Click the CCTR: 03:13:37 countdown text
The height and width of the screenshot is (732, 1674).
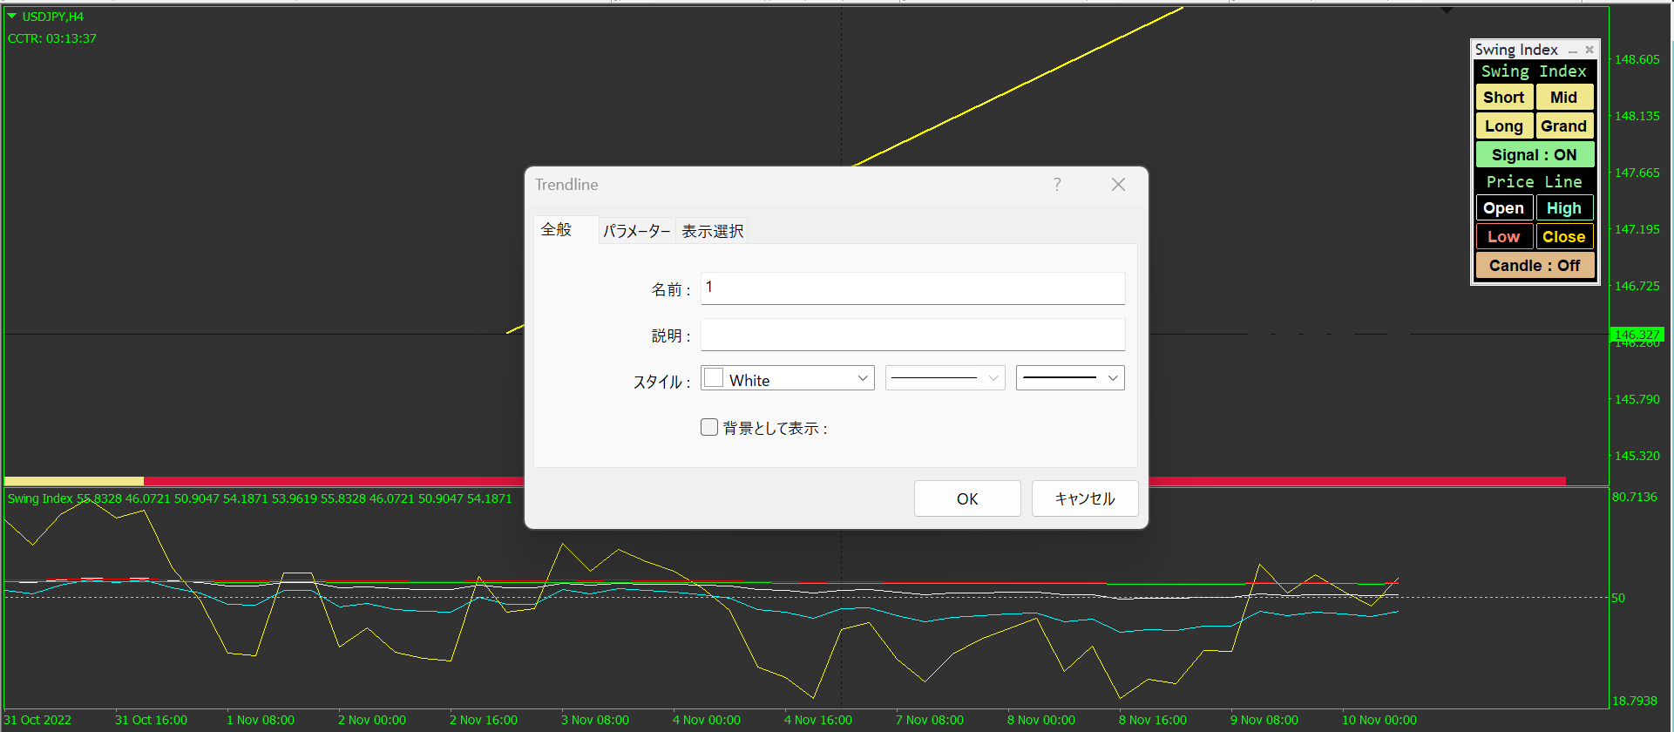click(x=52, y=38)
